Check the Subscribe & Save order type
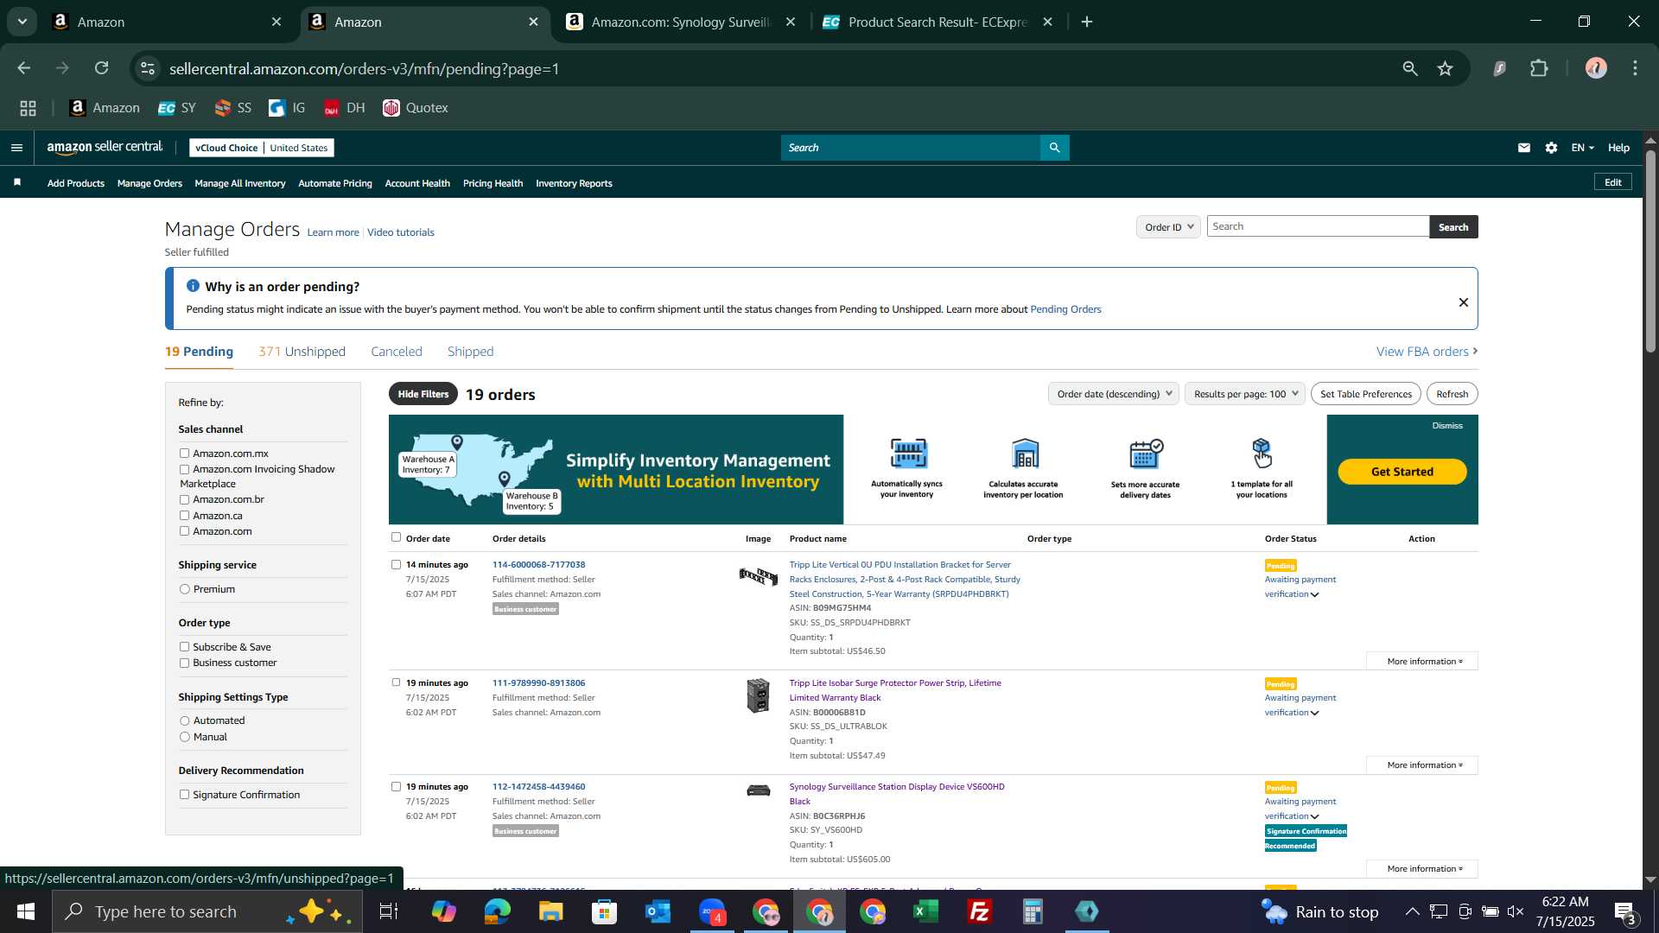This screenshot has width=1659, height=933. coord(184,647)
